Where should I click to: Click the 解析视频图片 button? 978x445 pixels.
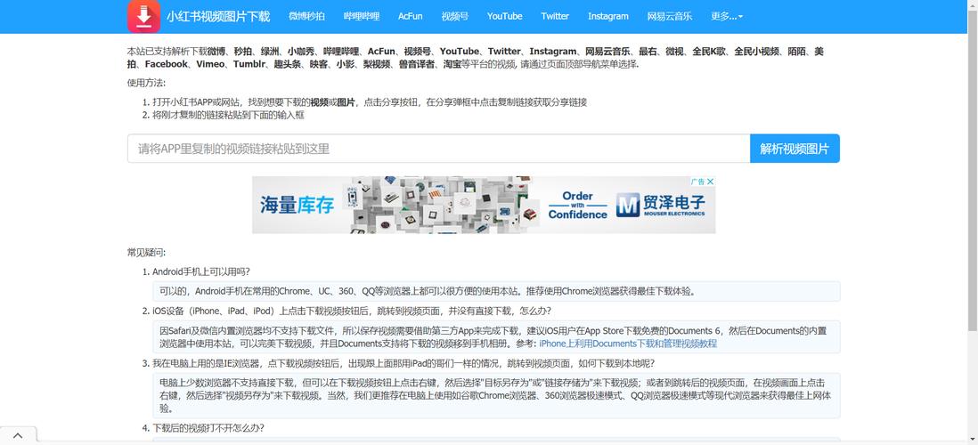tap(795, 149)
